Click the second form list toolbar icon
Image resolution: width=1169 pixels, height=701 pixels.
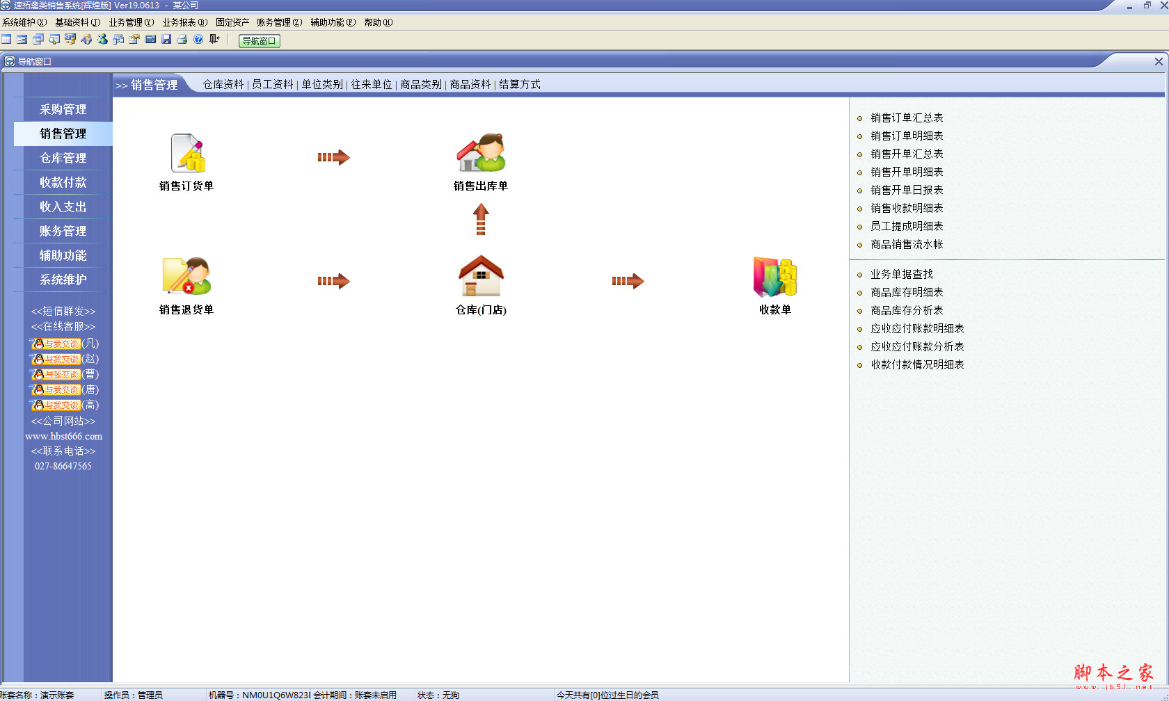point(22,40)
